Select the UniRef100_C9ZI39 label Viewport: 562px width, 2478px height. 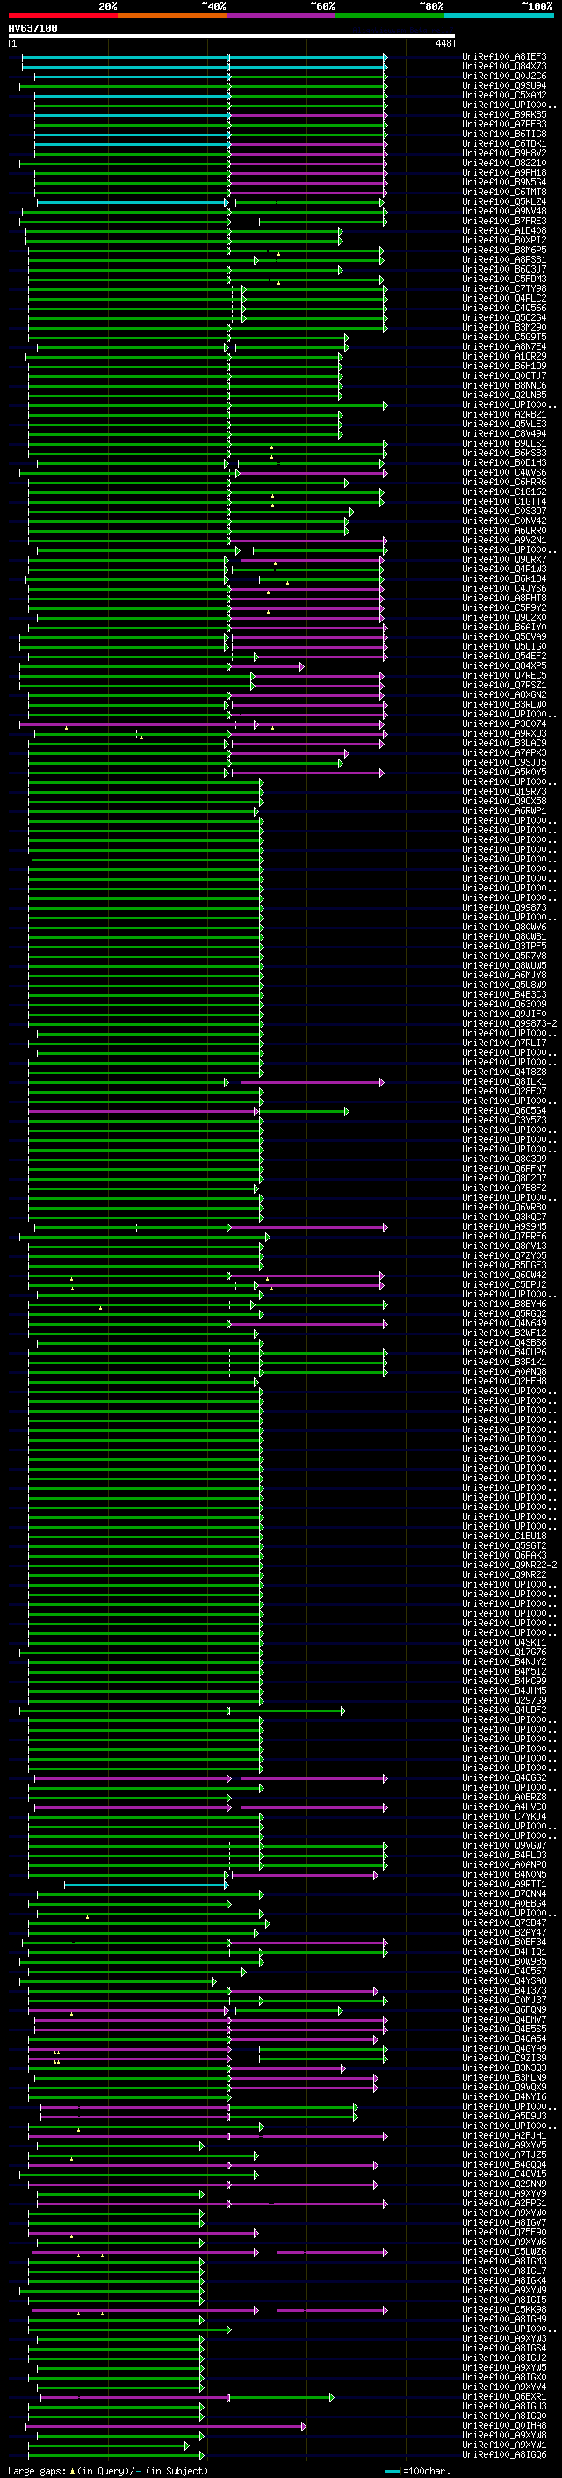coord(504,2058)
